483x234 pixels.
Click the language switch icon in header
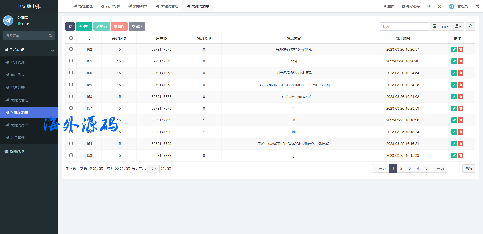[x=429, y=6]
